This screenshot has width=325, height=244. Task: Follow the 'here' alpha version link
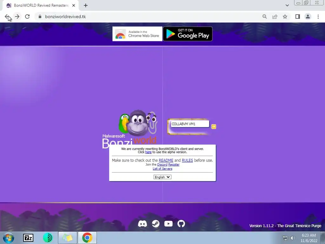[x=148, y=152]
